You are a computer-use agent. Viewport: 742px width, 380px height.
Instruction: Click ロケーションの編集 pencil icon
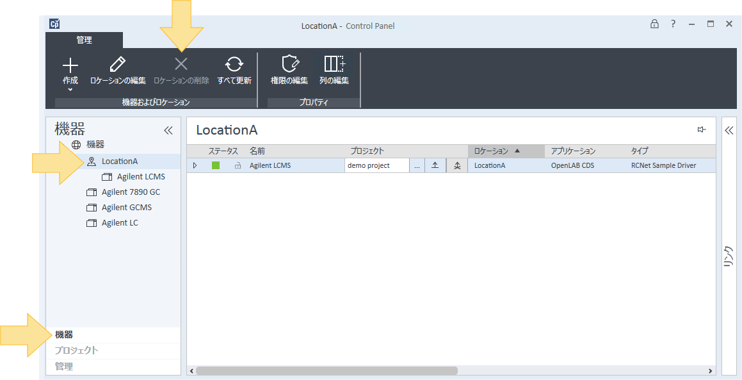[118, 65]
